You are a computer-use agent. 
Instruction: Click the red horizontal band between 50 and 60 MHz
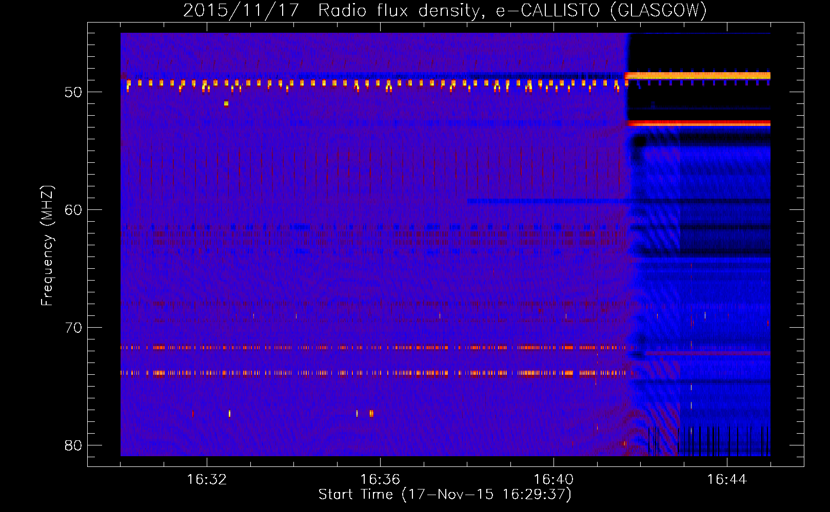[699, 123]
